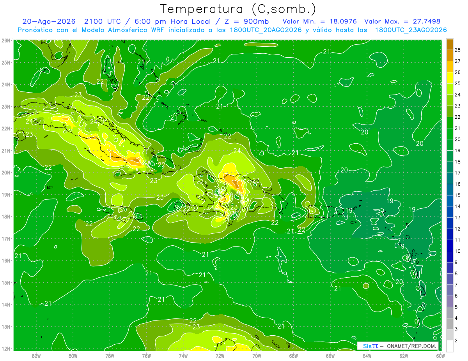Screen dimensions: 468x361
Task: Click the "74W" longitude axis label
Action: 183,356
